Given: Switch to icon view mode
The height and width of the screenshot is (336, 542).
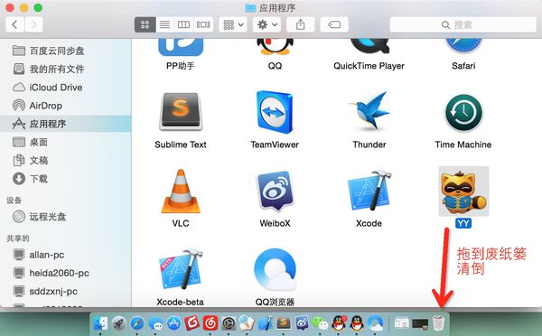Looking at the screenshot, I should pyautogui.click(x=145, y=24).
